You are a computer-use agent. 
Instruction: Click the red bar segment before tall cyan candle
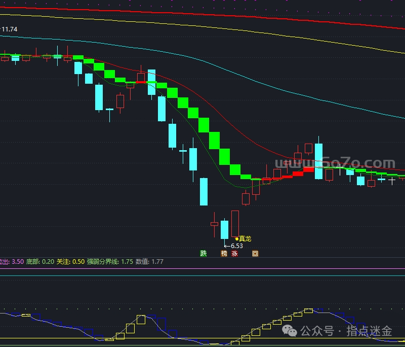(308, 169)
